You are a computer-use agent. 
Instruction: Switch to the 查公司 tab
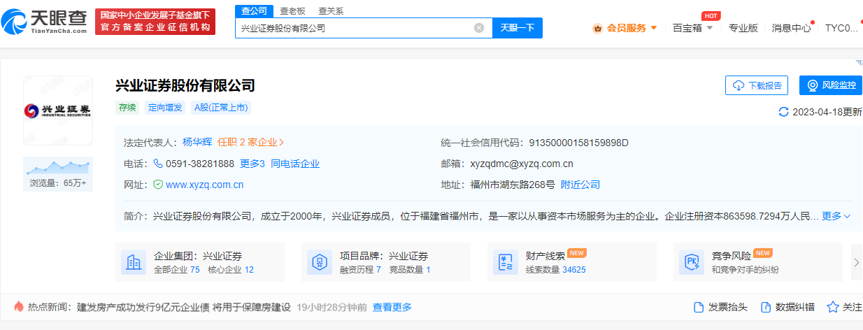pyautogui.click(x=253, y=11)
